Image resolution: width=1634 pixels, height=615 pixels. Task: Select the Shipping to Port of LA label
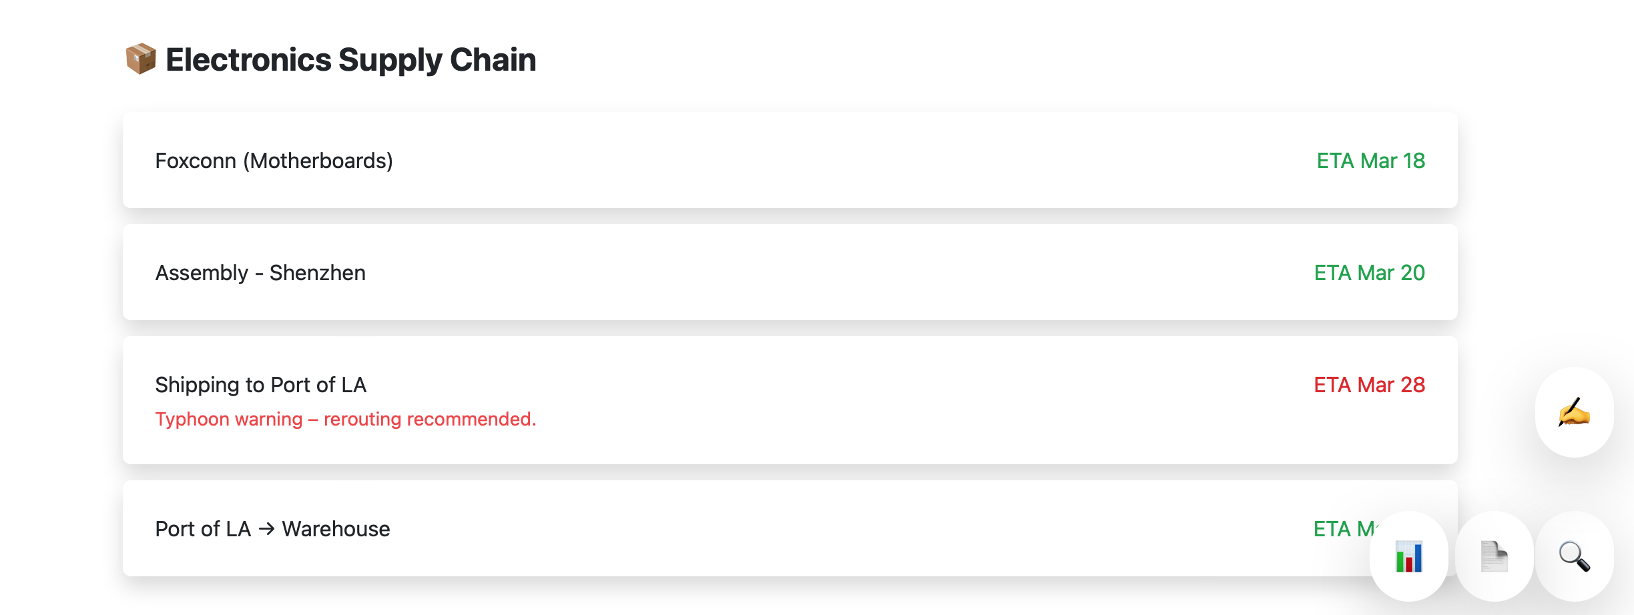pos(260,385)
